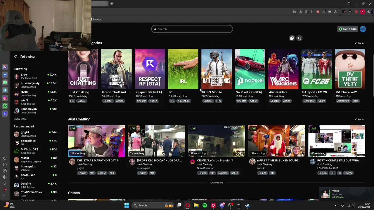Click the sparkles icon above categories

(299, 38)
